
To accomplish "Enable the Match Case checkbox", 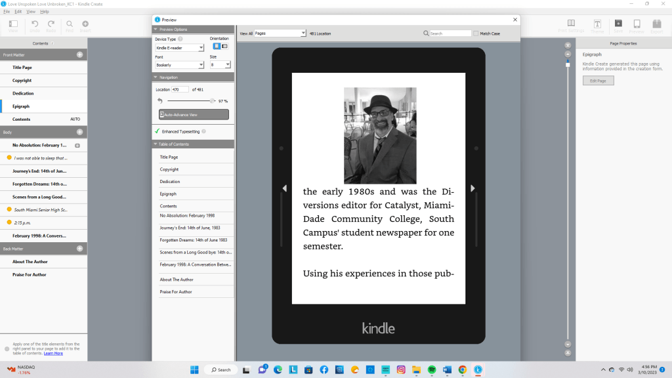I will [x=476, y=33].
